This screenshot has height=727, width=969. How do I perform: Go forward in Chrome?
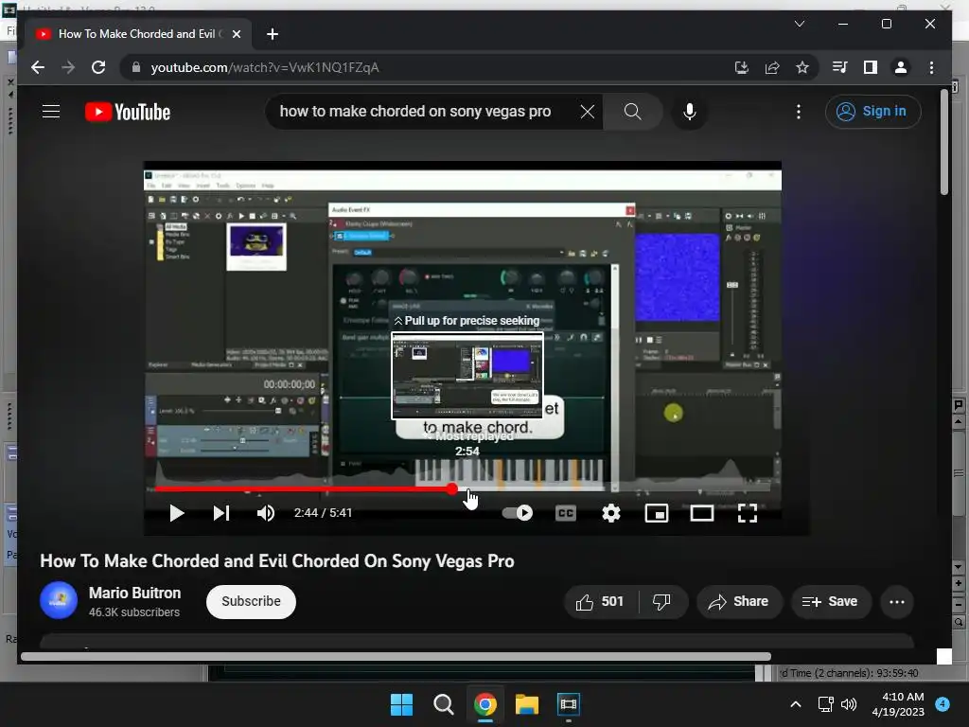[68, 67]
